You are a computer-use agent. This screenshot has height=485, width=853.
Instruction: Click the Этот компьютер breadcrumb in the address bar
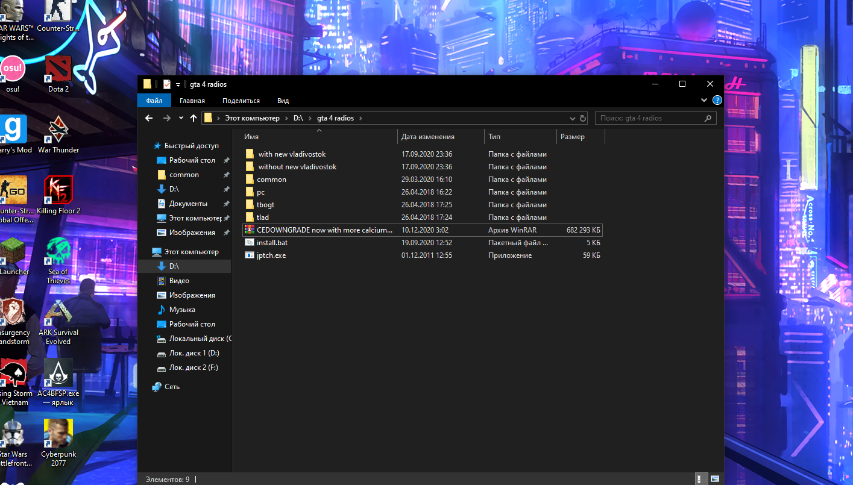[252, 118]
